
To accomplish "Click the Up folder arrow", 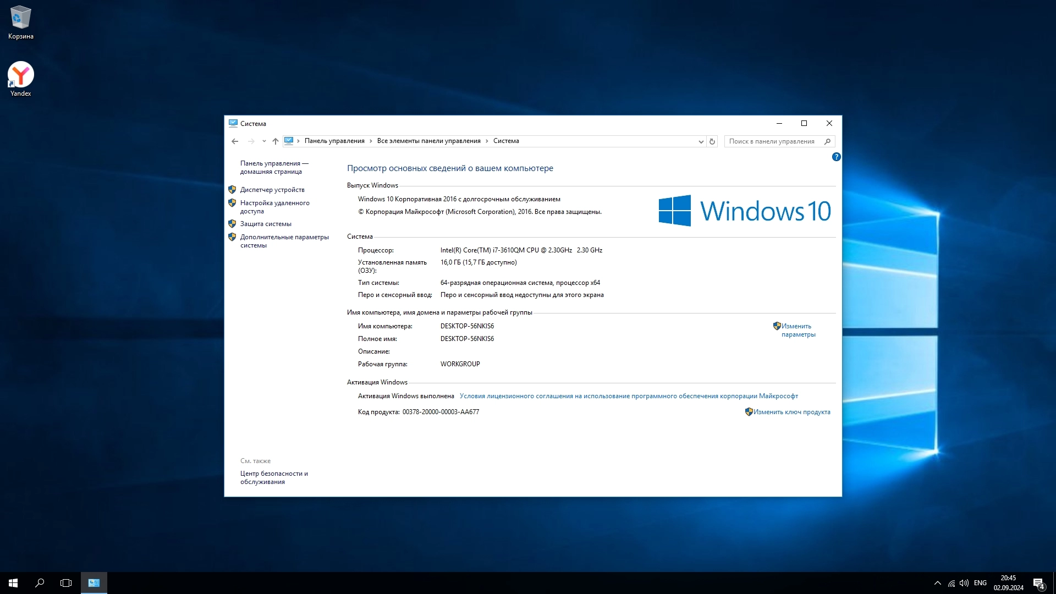I will [x=276, y=141].
